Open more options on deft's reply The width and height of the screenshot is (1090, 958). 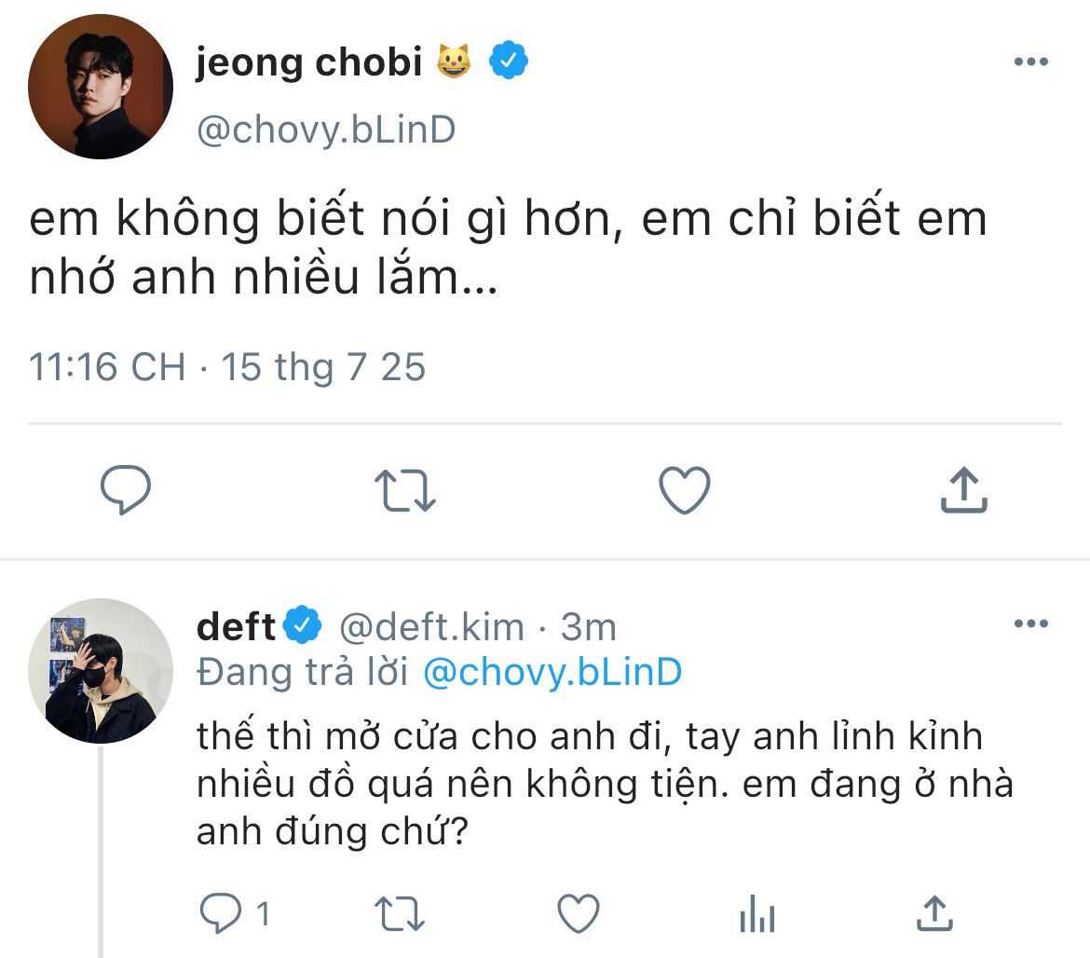[1030, 623]
